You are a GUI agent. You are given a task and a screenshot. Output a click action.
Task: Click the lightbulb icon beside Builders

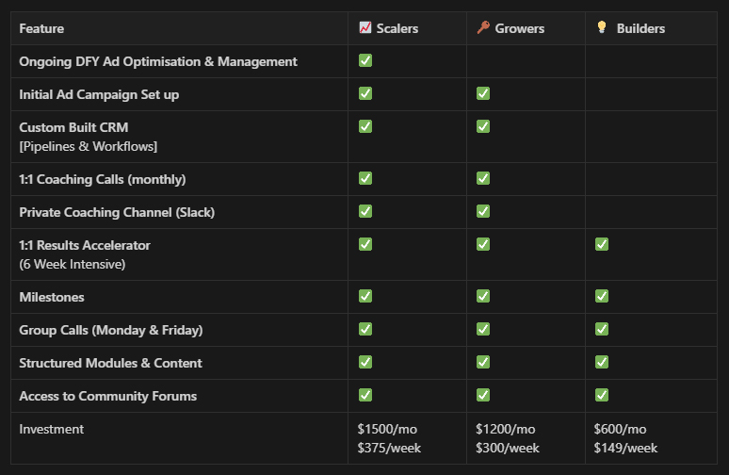pos(602,27)
